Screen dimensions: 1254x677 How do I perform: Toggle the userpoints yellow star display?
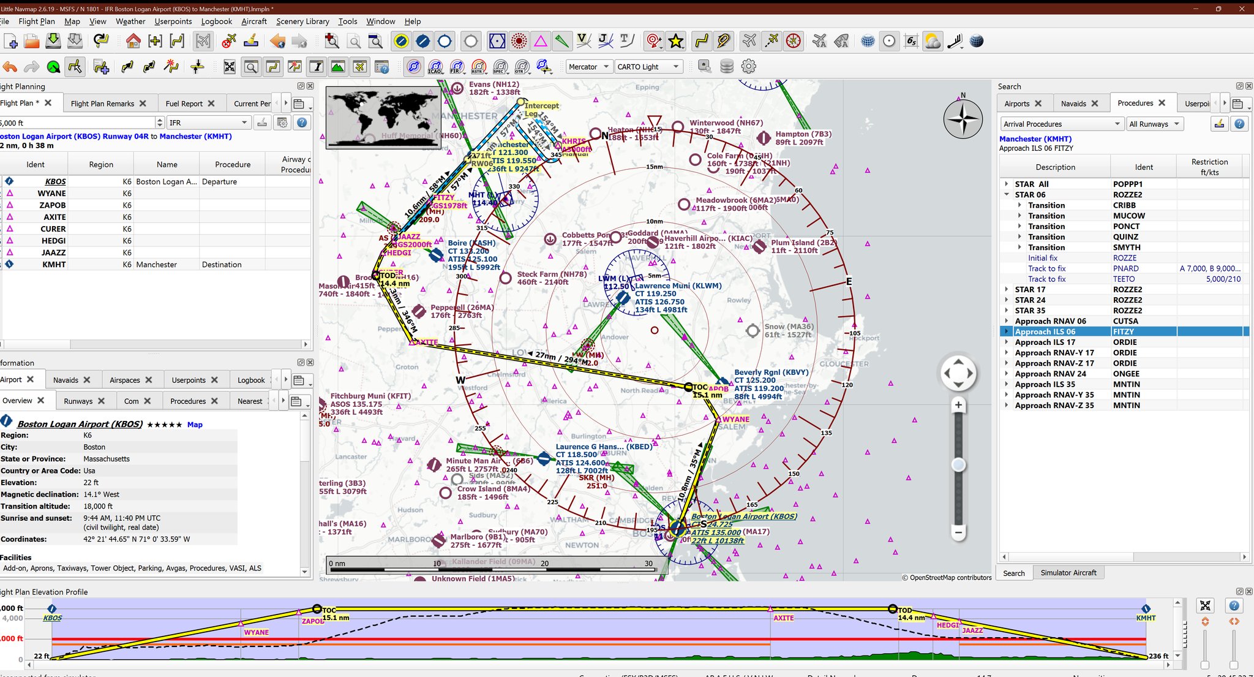(x=675, y=41)
